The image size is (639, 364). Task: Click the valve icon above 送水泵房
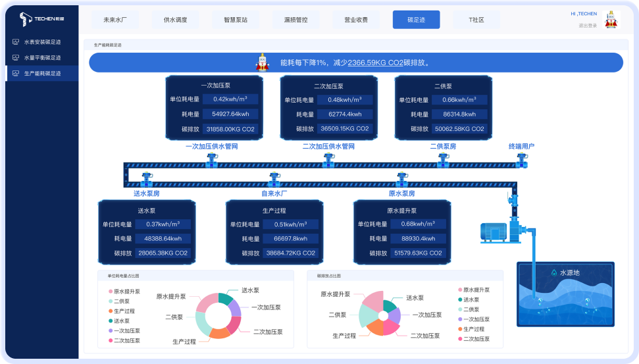click(147, 178)
